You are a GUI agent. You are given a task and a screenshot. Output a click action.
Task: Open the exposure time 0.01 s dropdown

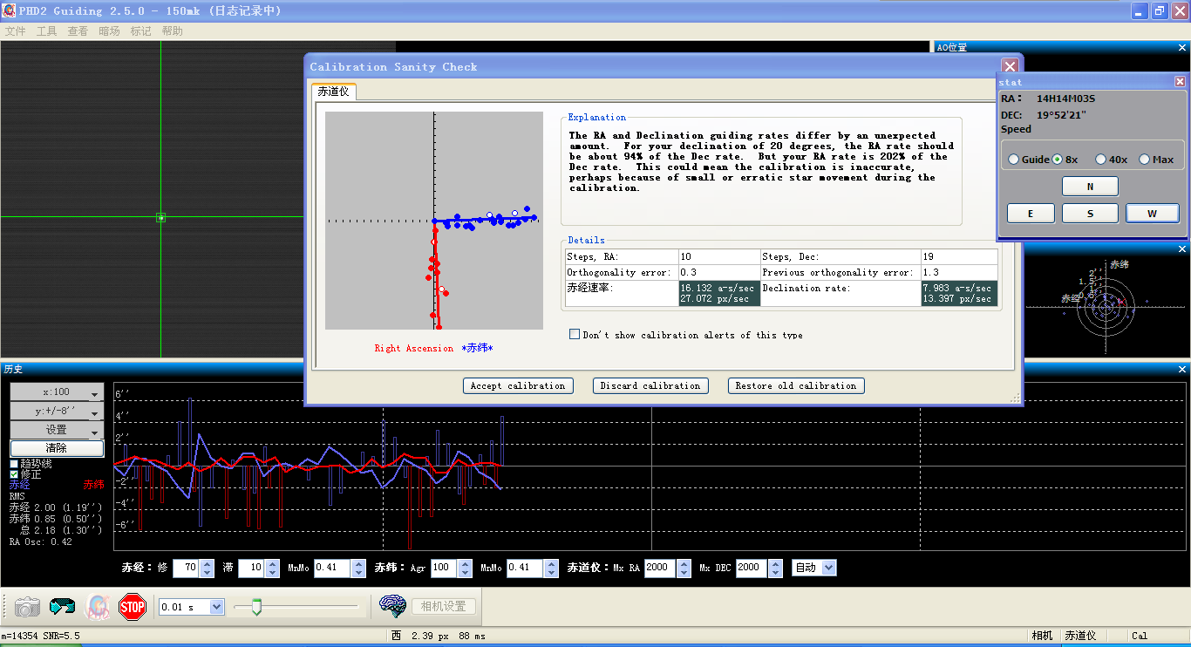217,607
